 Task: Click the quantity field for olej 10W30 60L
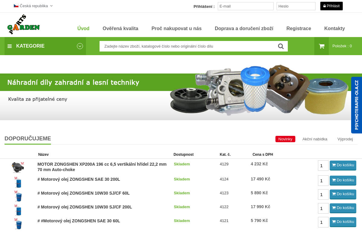(323, 194)
